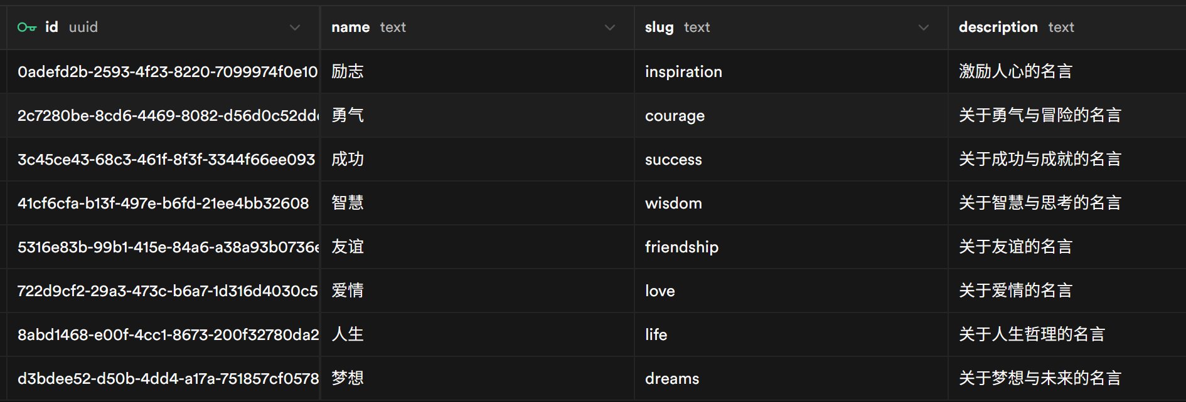Select the slug cell 'courage'
Viewport: 1186px width, 402px height.
[x=675, y=116]
